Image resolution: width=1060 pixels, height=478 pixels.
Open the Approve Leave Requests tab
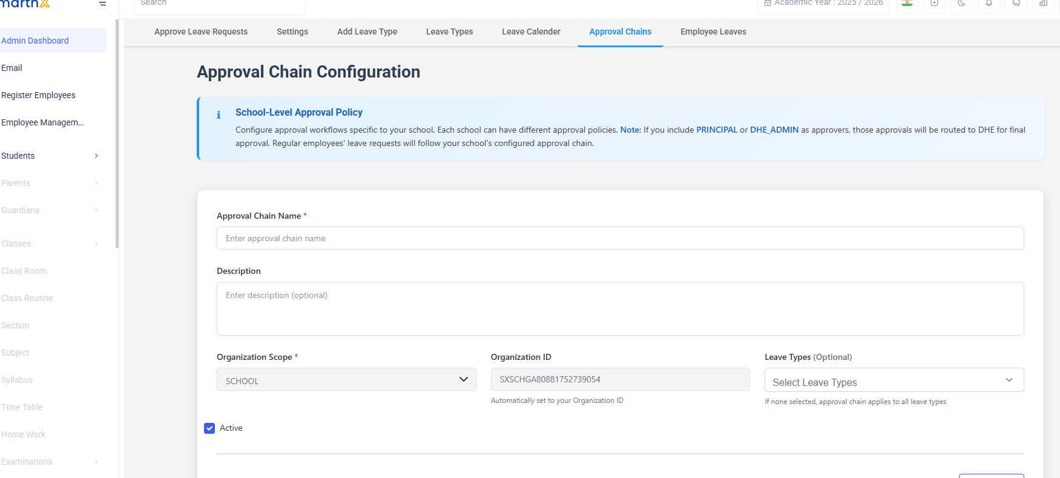click(x=201, y=32)
